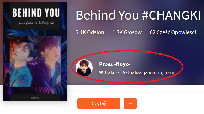
Task: Click the right face in the cover photo
Action: click(51, 51)
